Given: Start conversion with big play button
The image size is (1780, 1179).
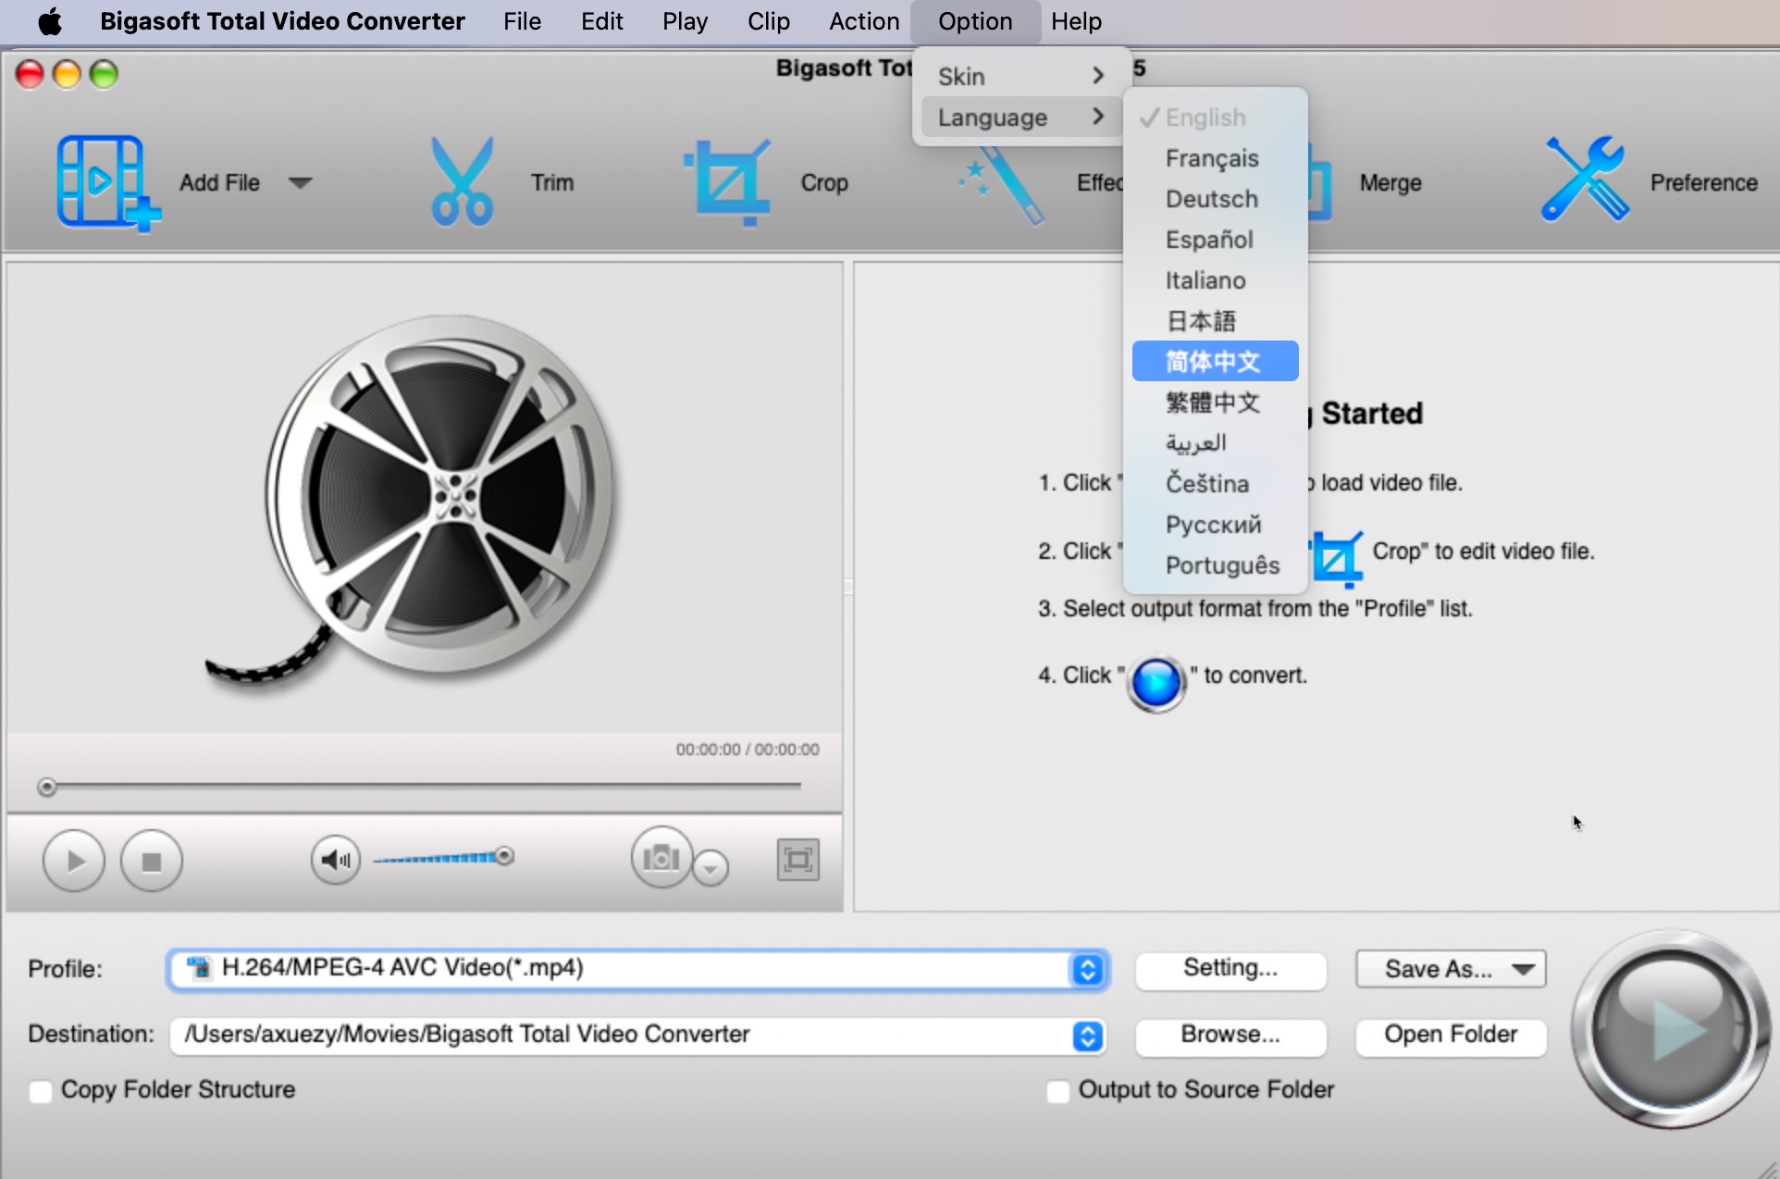Looking at the screenshot, I should 1670,1029.
